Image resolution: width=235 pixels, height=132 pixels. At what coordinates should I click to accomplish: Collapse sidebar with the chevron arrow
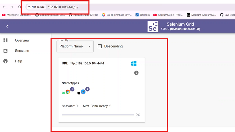(x=7, y=26)
